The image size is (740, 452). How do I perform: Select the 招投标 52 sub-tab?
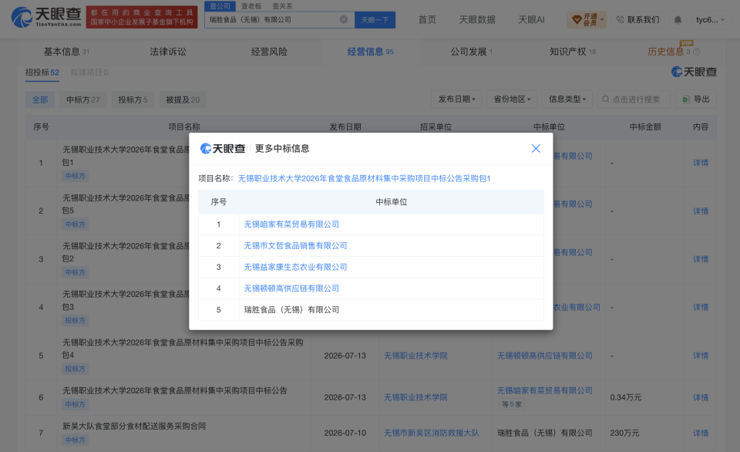42,73
